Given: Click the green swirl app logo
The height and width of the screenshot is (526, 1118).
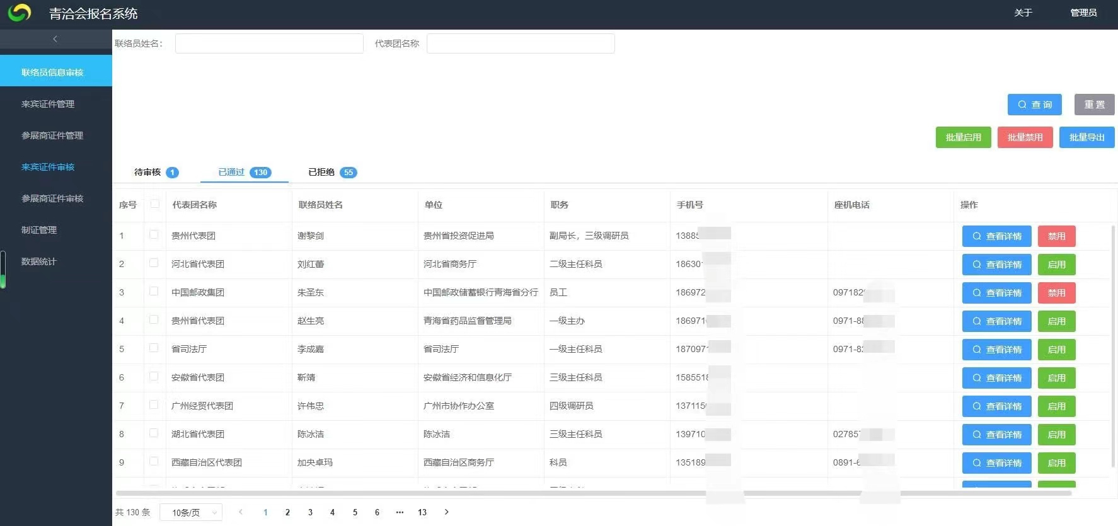Looking at the screenshot, I should coord(20,13).
